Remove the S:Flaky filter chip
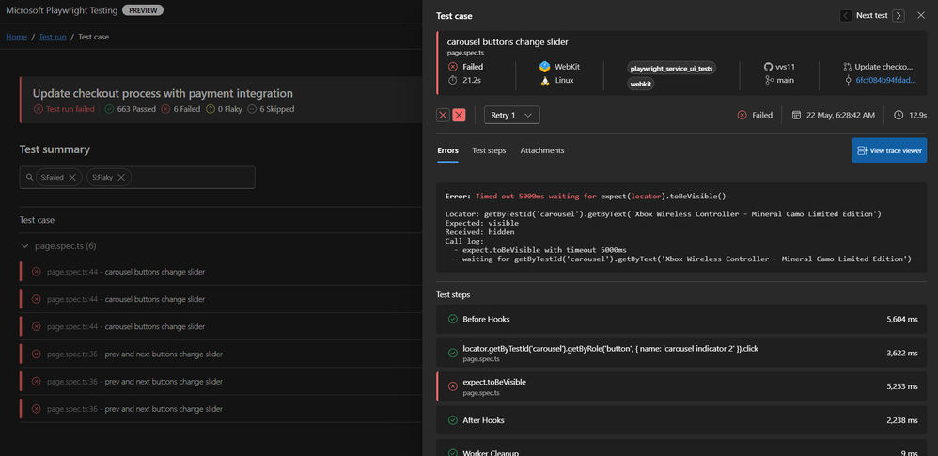Screen dimensions: 938x456 click(121, 177)
